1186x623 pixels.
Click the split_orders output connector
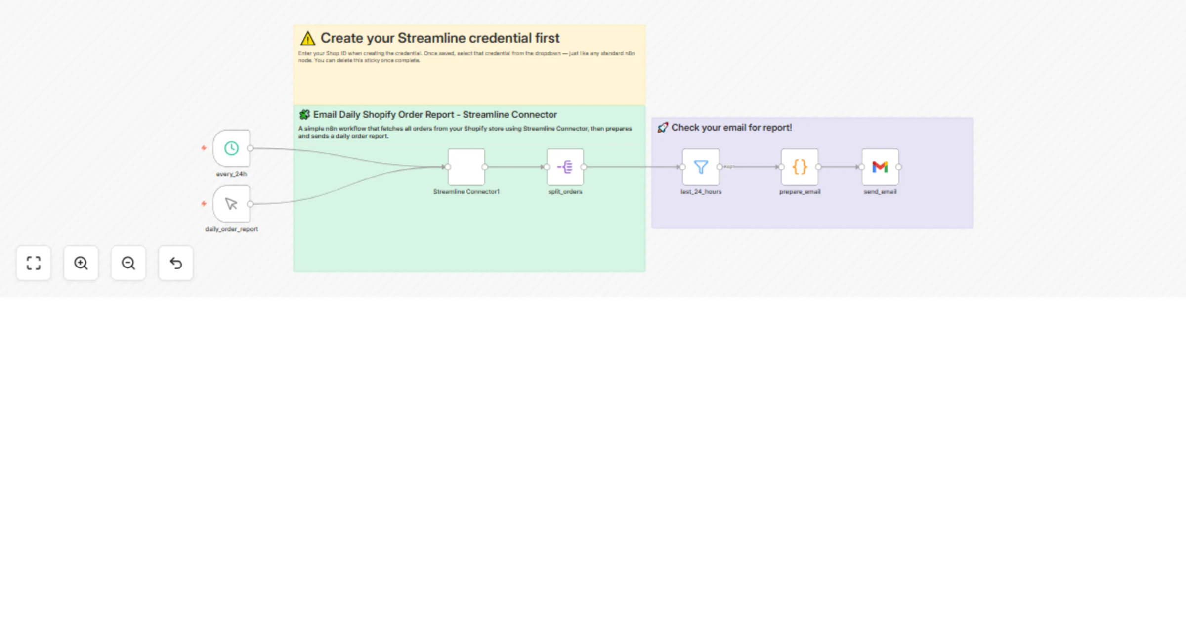(x=584, y=167)
